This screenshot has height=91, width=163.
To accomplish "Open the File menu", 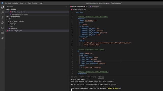I will point(6,3).
